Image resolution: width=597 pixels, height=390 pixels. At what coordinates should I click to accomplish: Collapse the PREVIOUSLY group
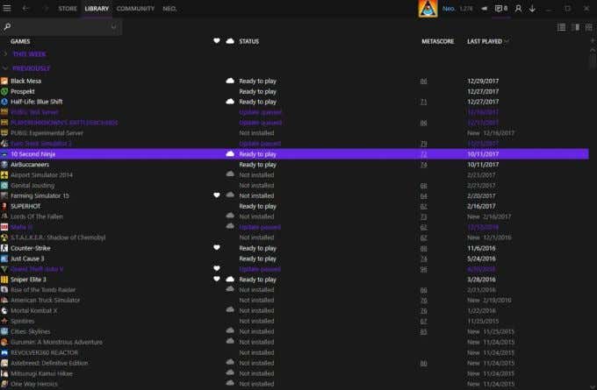(31, 68)
